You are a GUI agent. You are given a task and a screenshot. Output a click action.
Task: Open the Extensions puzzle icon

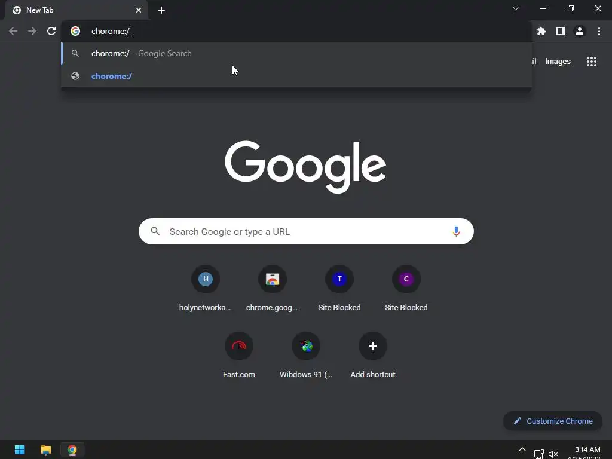click(541, 31)
